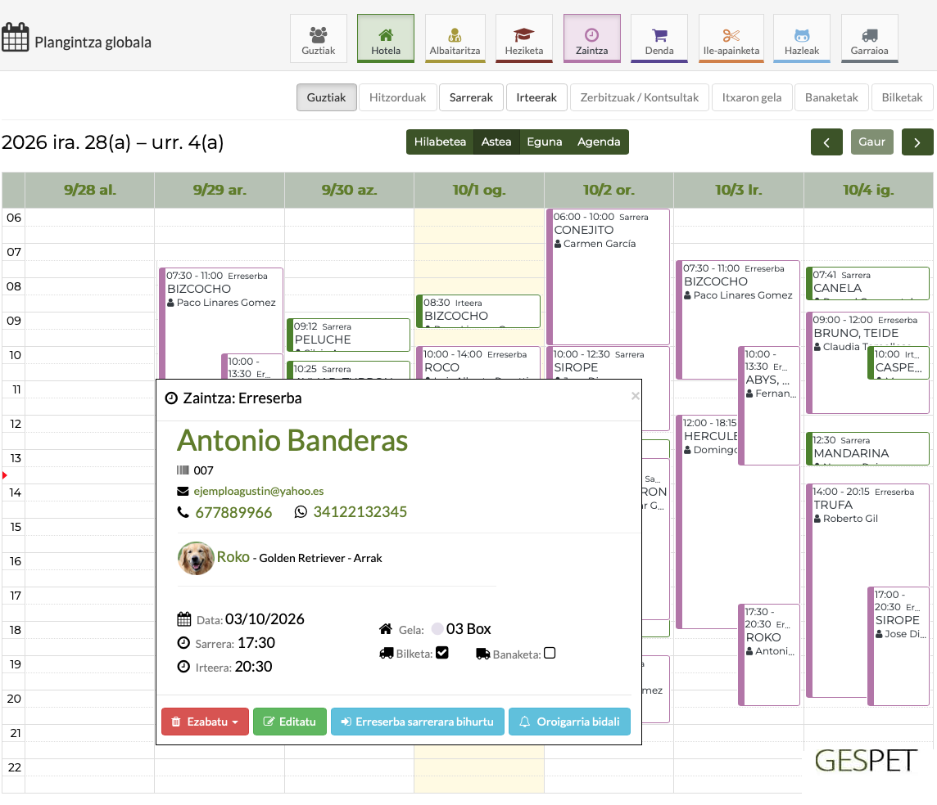Go to previous week with left chevron

826,142
